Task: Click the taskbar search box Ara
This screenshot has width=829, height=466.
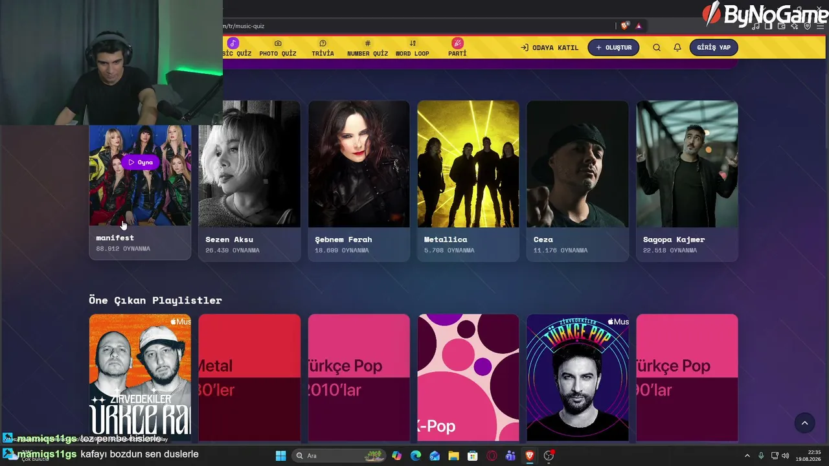Action: point(339,456)
